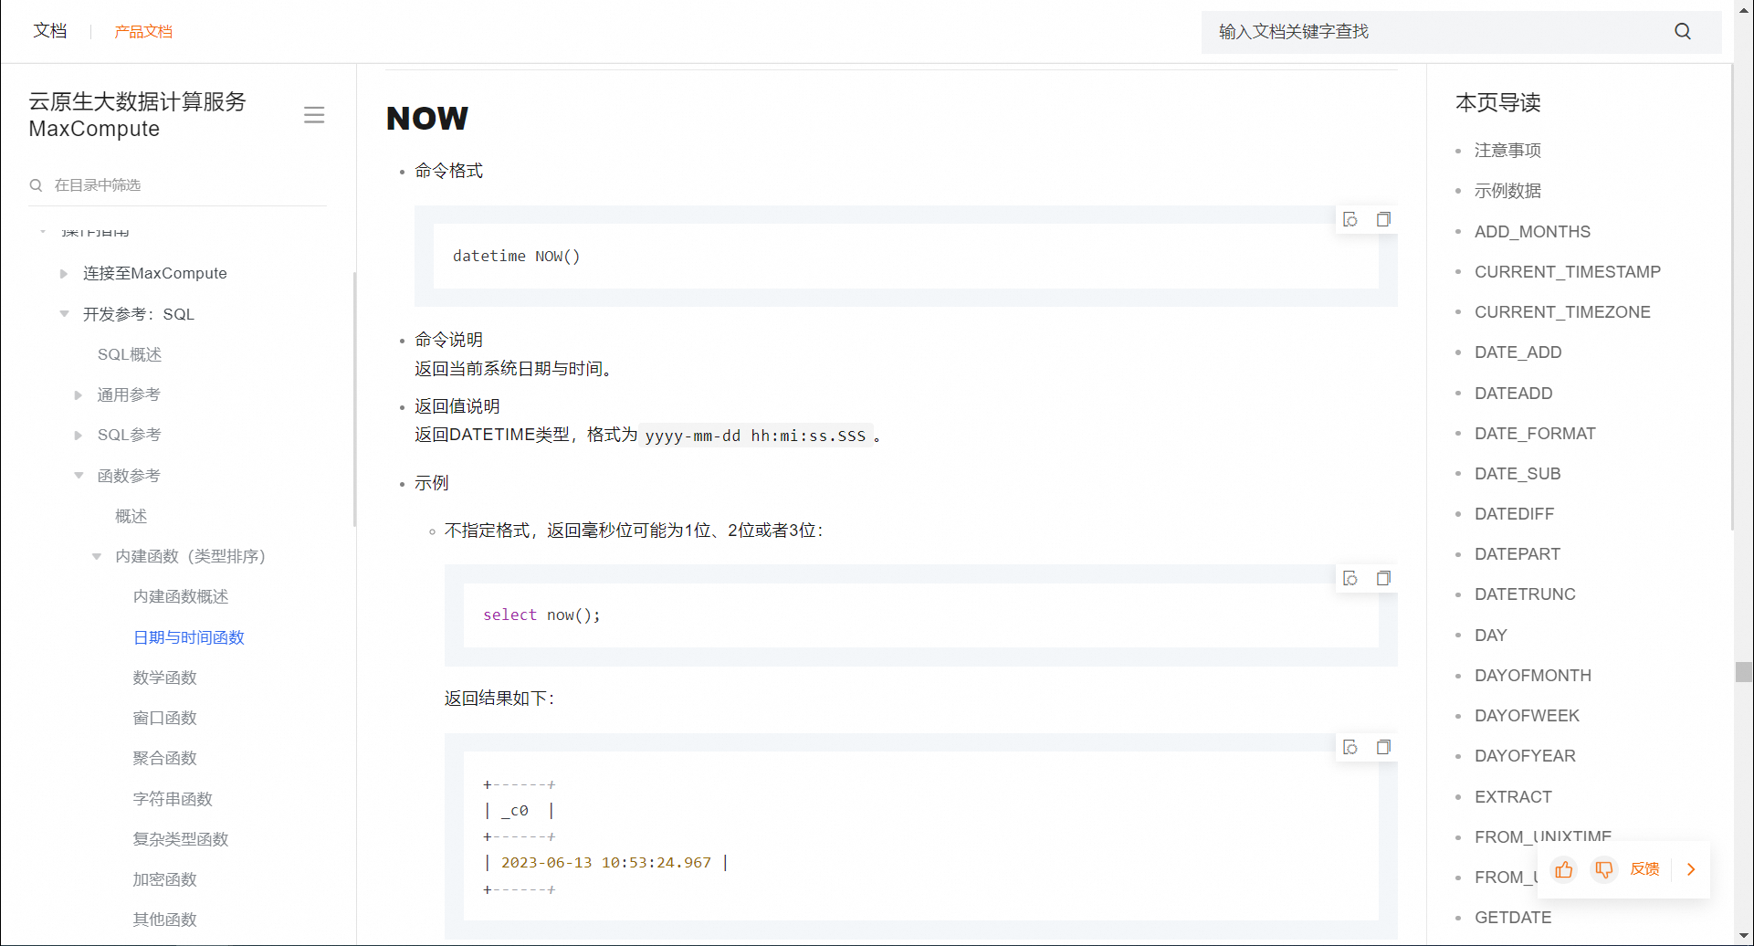Jump to ADD_MONTHS section
Screen dimensions: 1754x946
[1532, 232]
